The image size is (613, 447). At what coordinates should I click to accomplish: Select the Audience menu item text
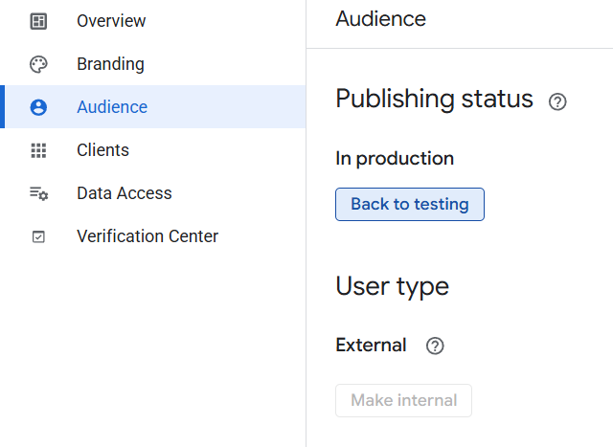pyautogui.click(x=112, y=107)
